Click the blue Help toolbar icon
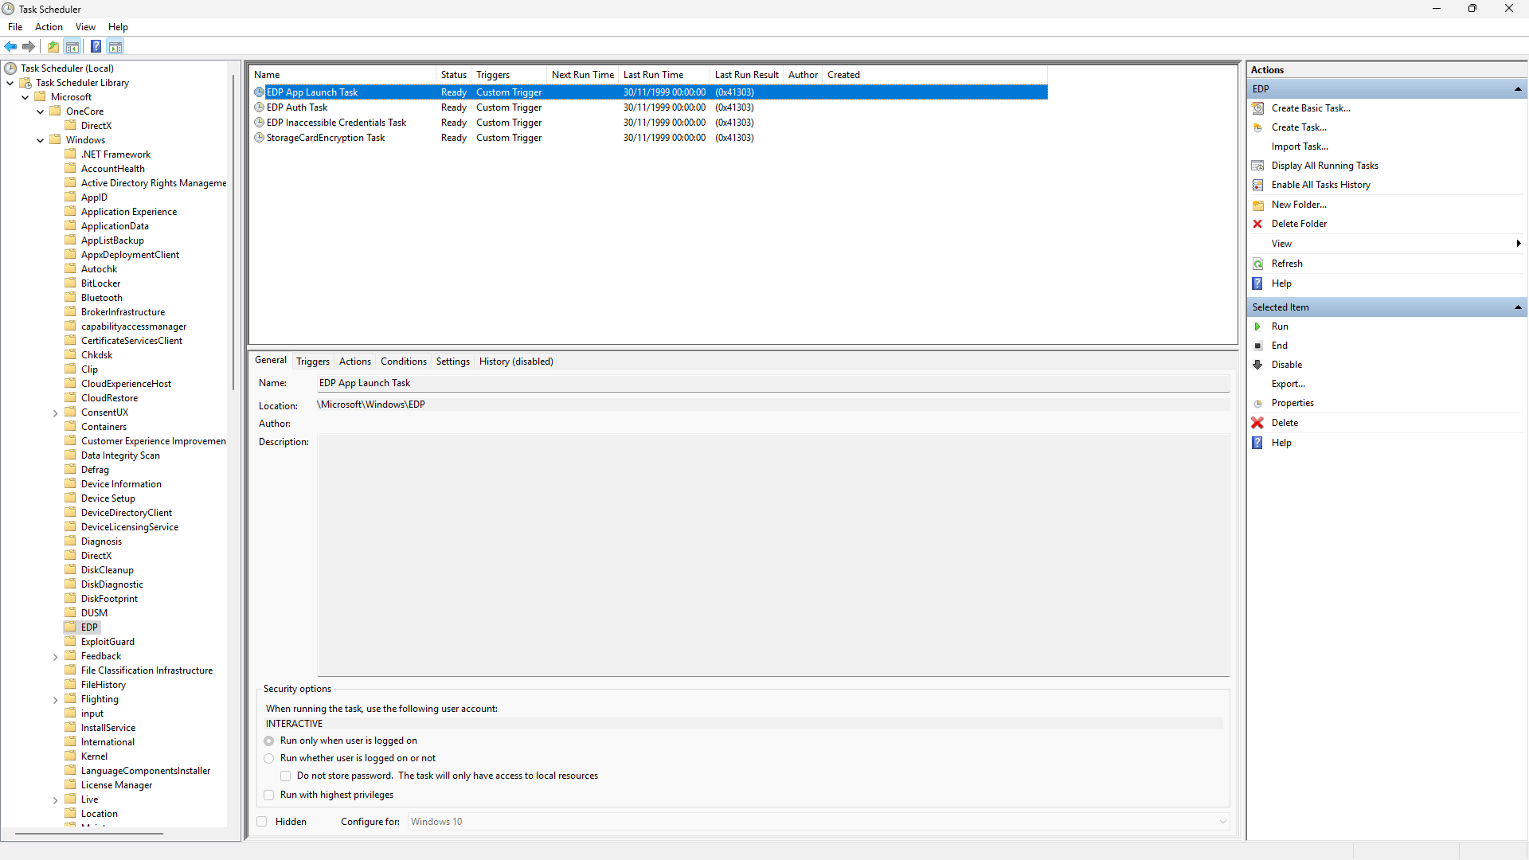Image resolution: width=1529 pixels, height=860 pixels. pos(96,46)
